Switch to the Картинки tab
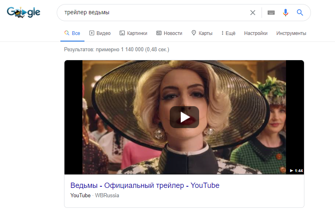Viewport: 335px width, 218px height. [x=133, y=33]
